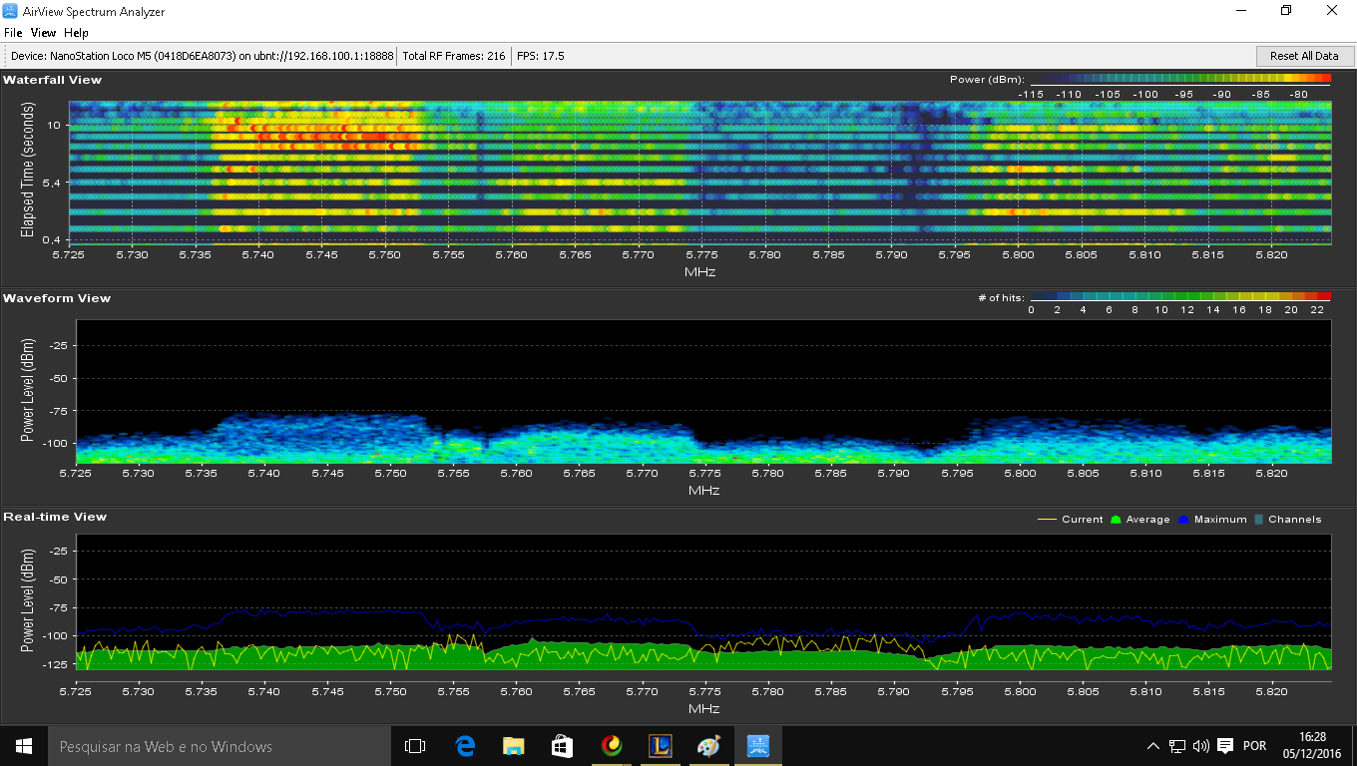Click the POR language indicator
The image size is (1357, 766).
tap(1254, 746)
